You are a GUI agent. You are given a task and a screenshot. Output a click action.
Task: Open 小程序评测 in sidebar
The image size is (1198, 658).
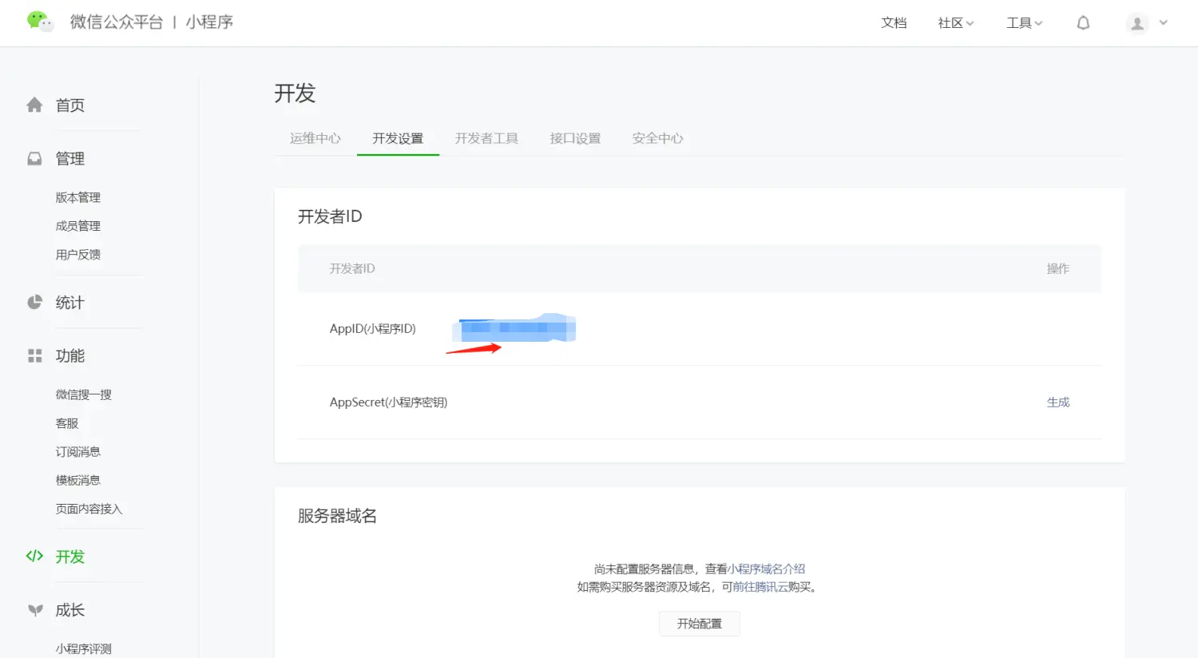click(x=84, y=648)
